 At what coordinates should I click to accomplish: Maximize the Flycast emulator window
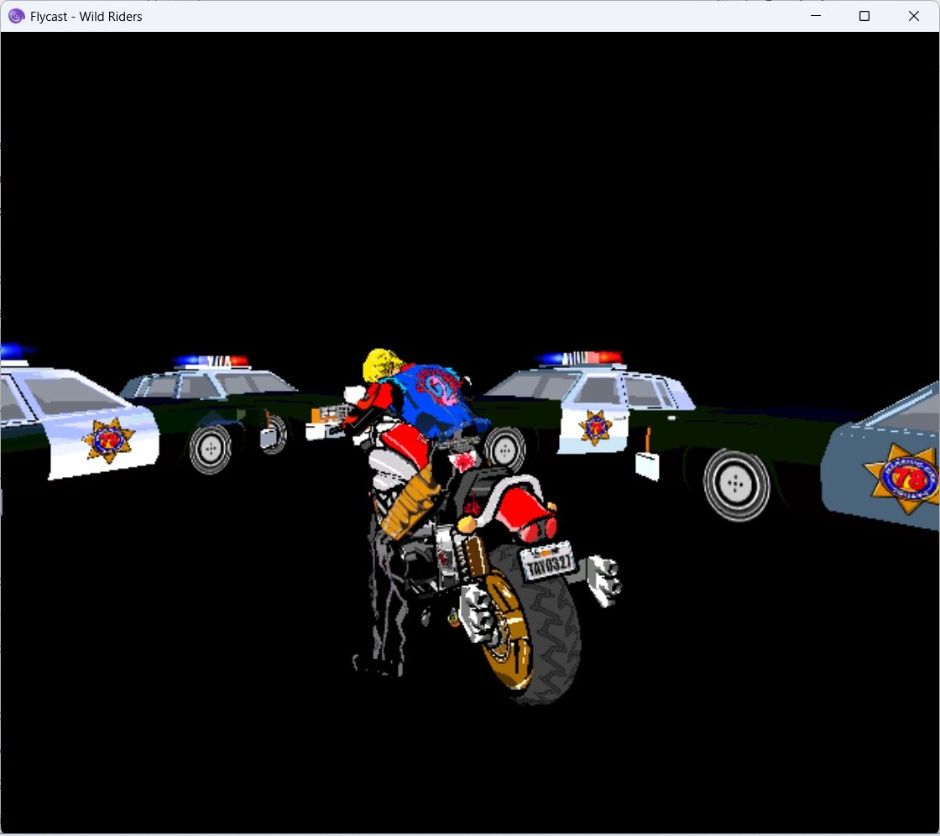(x=864, y=16)
